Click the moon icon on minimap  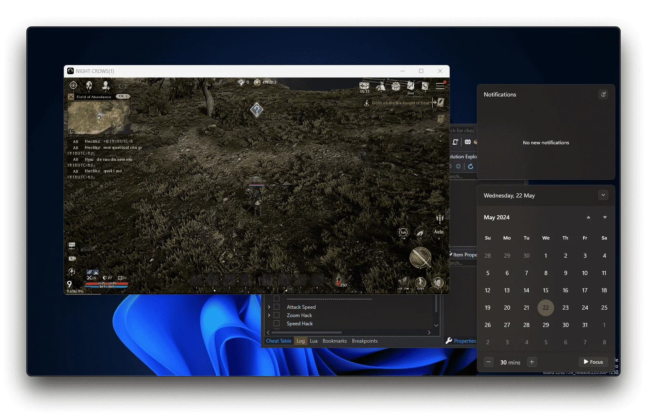pyautogui.click(x=71, y=132)
